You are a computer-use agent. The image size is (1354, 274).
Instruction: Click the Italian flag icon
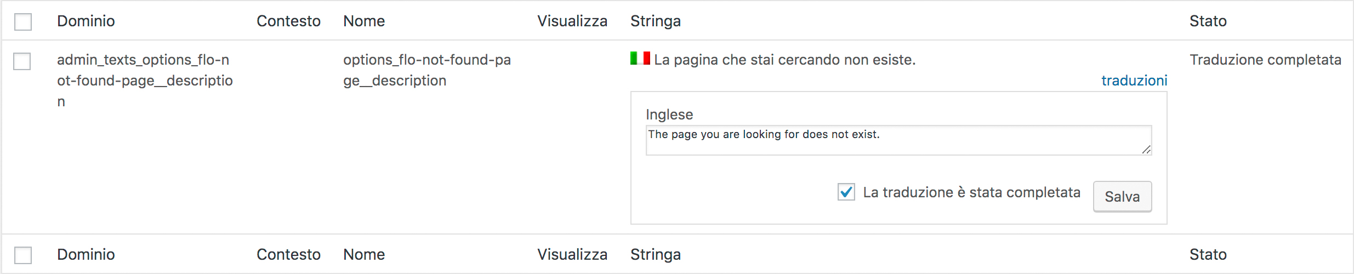[x=640, y=58]
